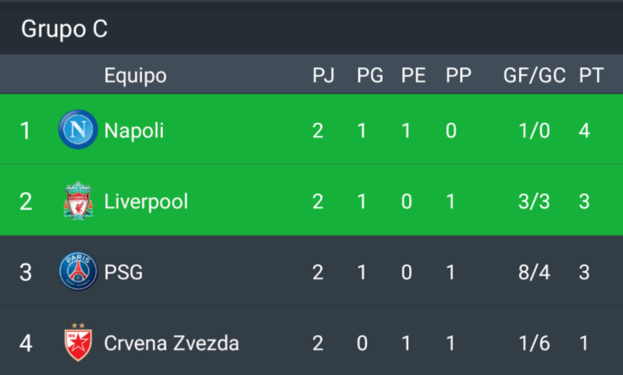623x375 pixels.
Task: Click the PE column header
Action: coord(413,75)
